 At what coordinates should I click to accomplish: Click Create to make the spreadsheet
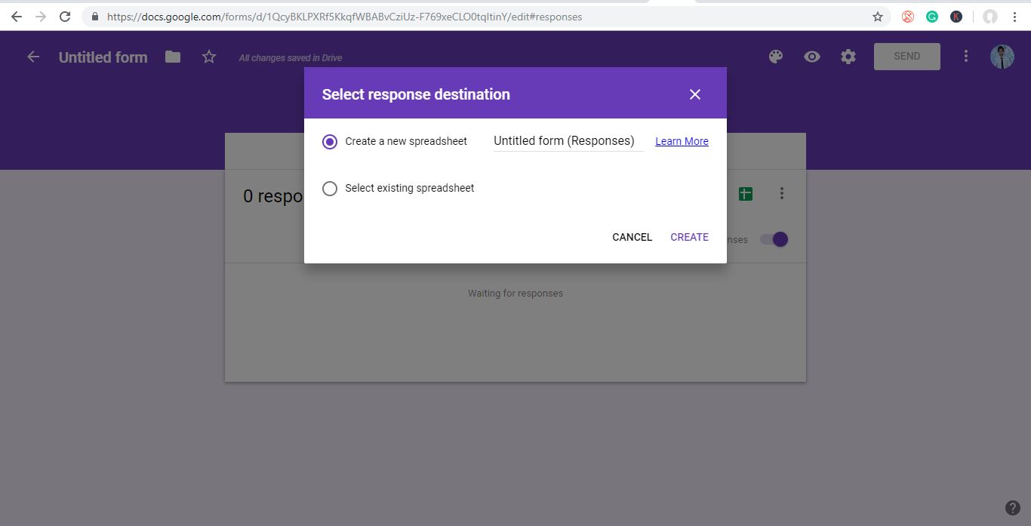pyautogui.click(x=689, y=237)
